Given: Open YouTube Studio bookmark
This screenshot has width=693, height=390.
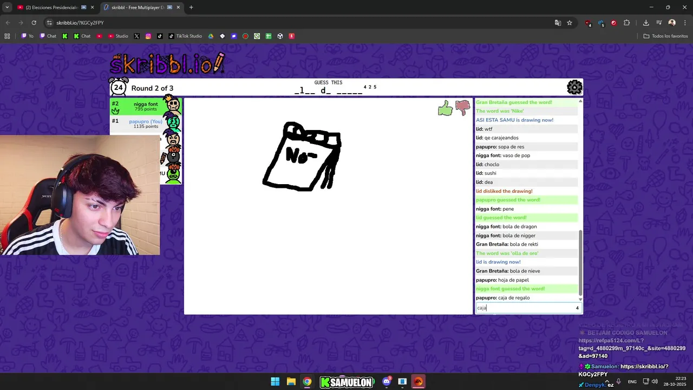Looking at the screenshot, I should click(118, 36).
